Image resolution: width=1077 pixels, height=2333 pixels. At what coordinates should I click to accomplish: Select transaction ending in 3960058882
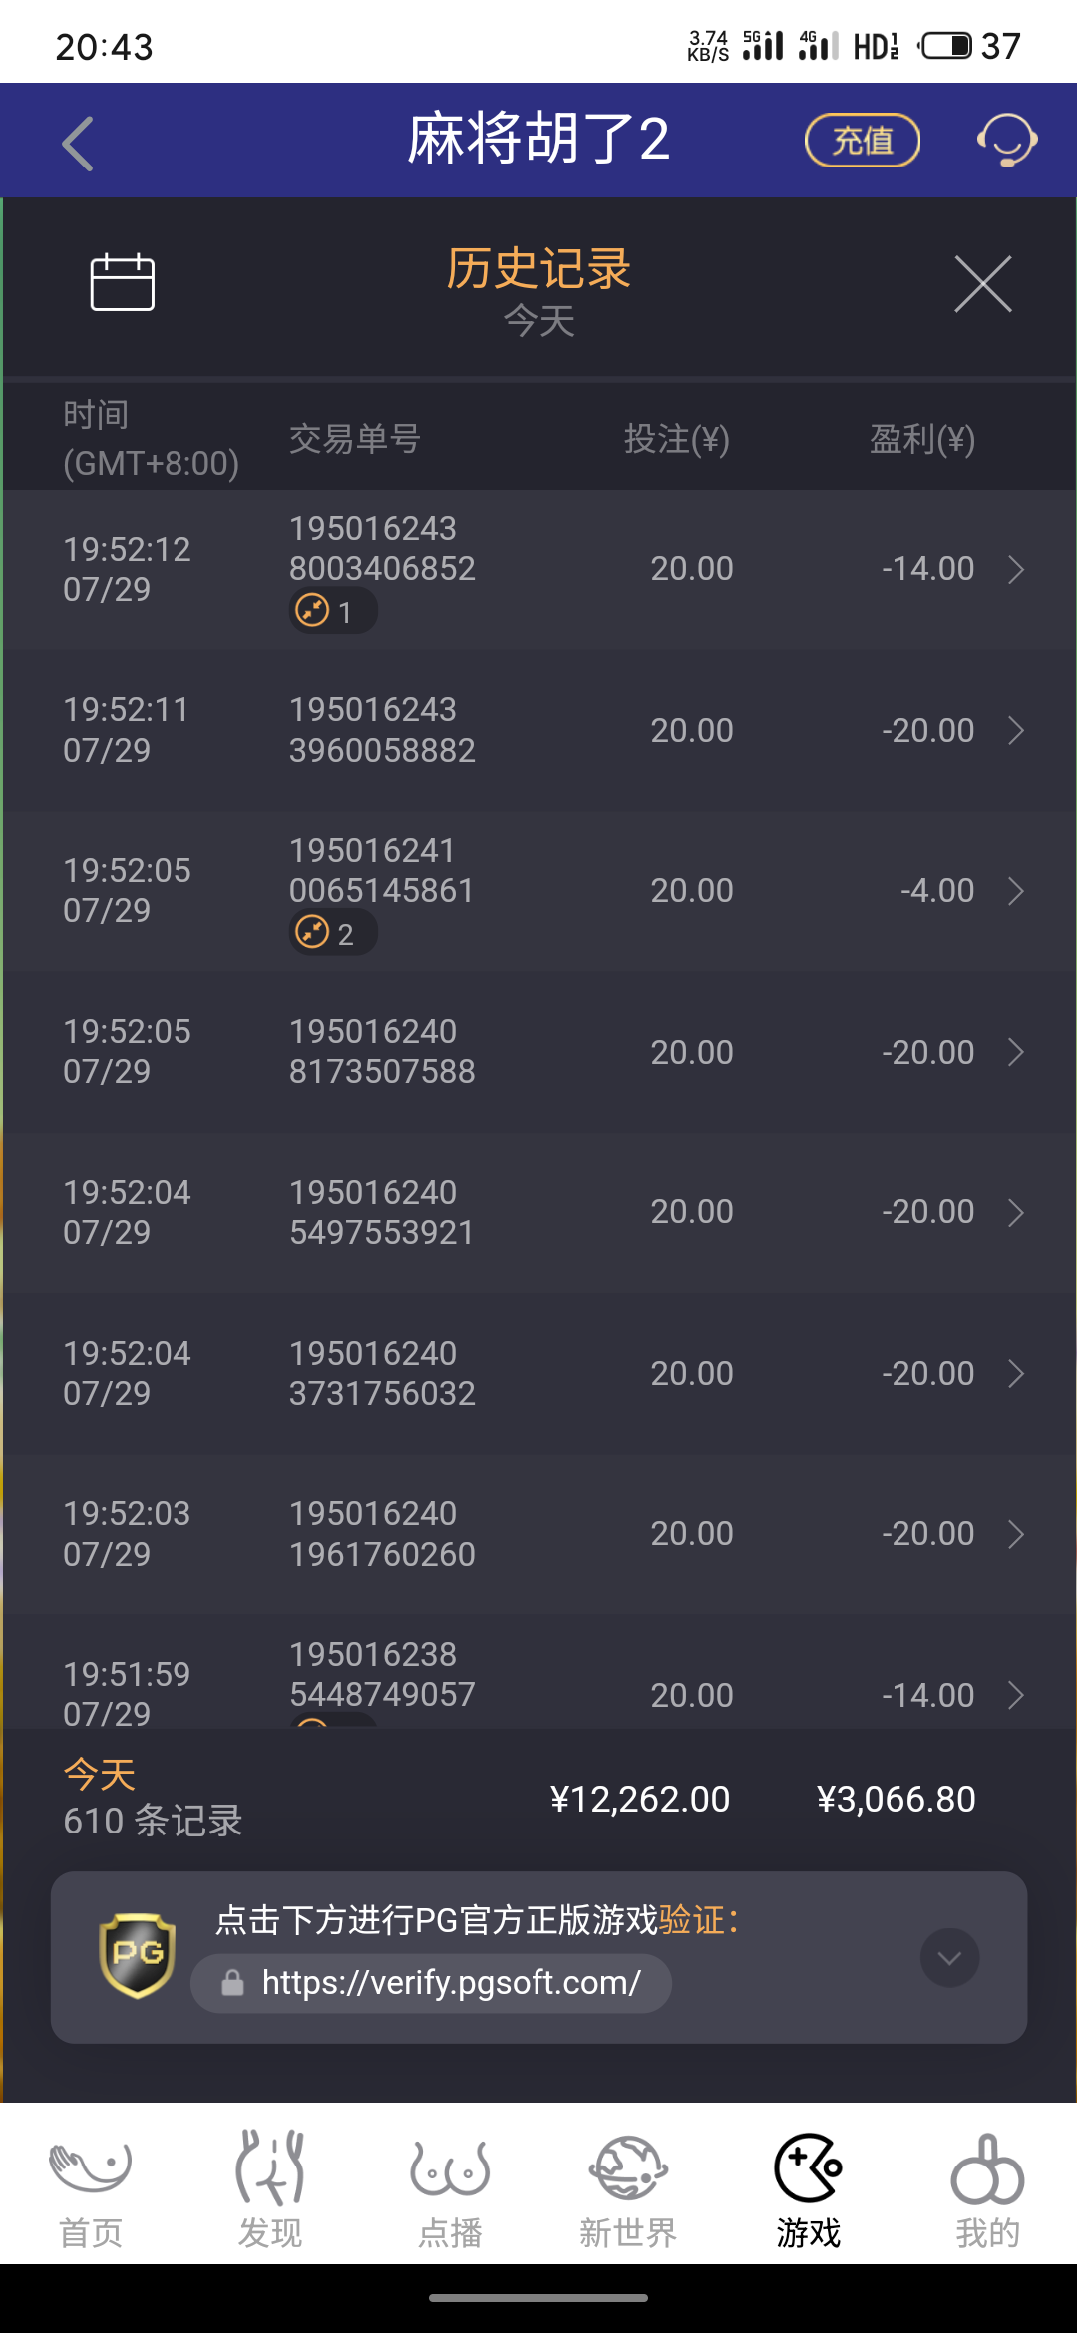click(382, 730)
